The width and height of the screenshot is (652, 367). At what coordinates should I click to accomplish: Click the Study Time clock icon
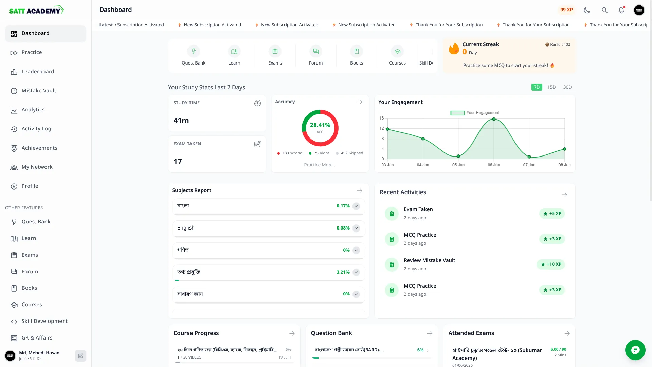click(x=258, y=103)
